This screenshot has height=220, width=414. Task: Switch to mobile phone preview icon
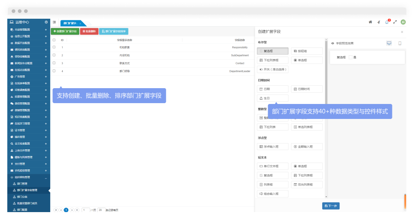(400, 43)
